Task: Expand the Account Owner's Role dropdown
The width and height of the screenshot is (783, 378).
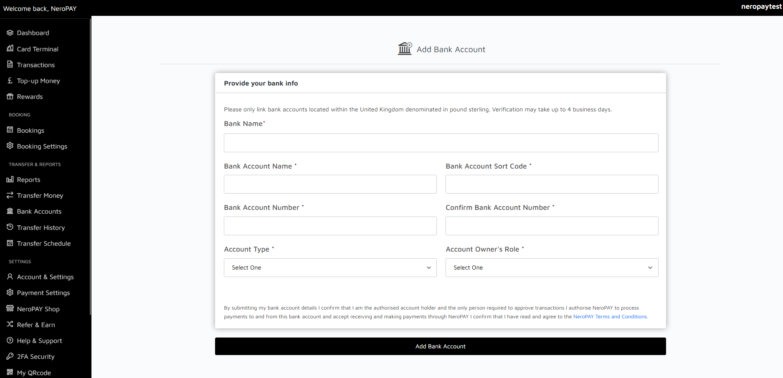Action: coord(552,267)
